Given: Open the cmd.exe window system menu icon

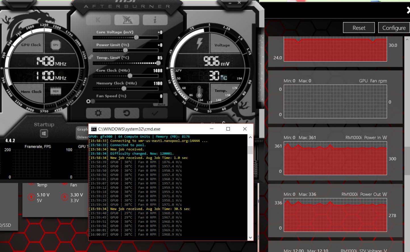Looking at the screenshot, I should click(x=94, y=129).
